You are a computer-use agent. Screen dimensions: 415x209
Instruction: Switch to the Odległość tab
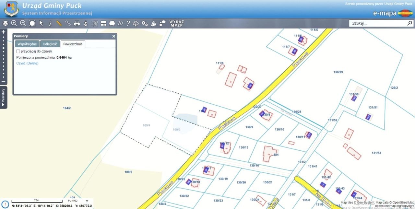[50, 44]
